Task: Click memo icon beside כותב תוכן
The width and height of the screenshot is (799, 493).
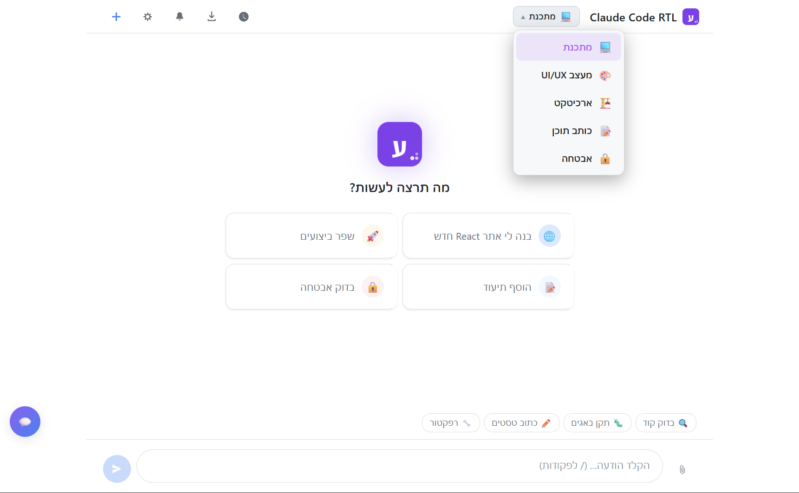Action: 605,131
